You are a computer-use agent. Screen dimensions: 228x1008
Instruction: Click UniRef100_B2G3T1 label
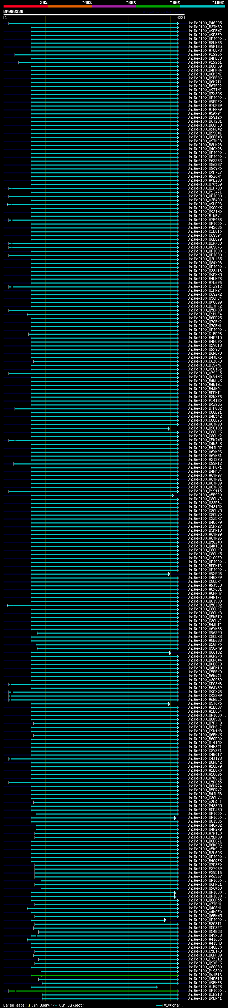tap(204, 924)
